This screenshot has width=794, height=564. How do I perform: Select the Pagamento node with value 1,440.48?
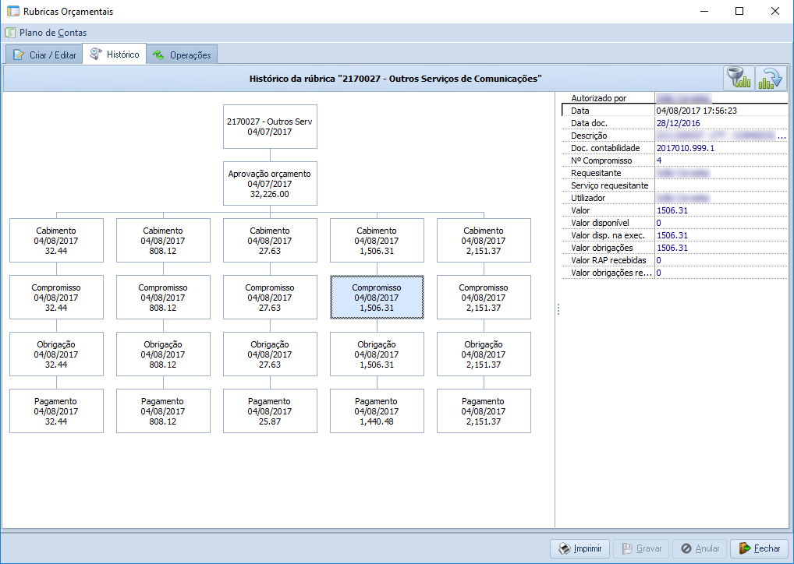pyautogui.click(x=377, y=411)
